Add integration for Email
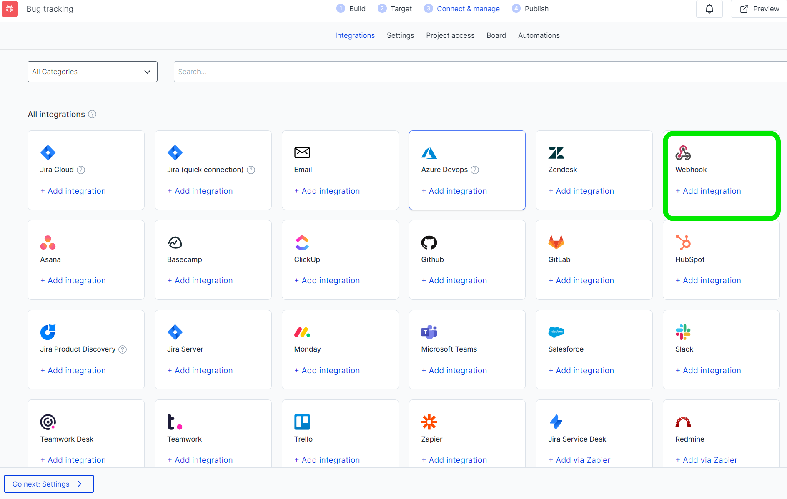This screenshot has width=787, height=499. coord(327,191)
